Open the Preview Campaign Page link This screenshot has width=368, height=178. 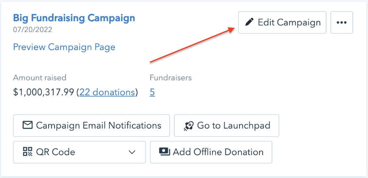(x=64, y=47)
